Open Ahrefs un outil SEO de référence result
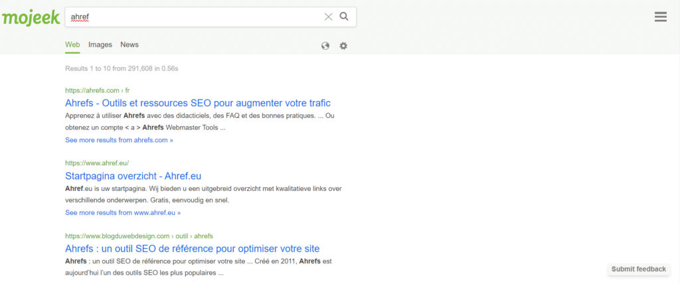Viewport: 680px width, 284px height. coord(193,249)
